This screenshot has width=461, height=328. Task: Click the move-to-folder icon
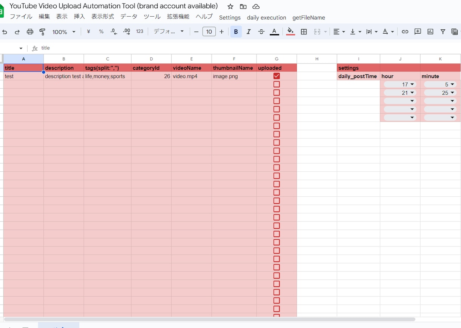tap(243, 6)
